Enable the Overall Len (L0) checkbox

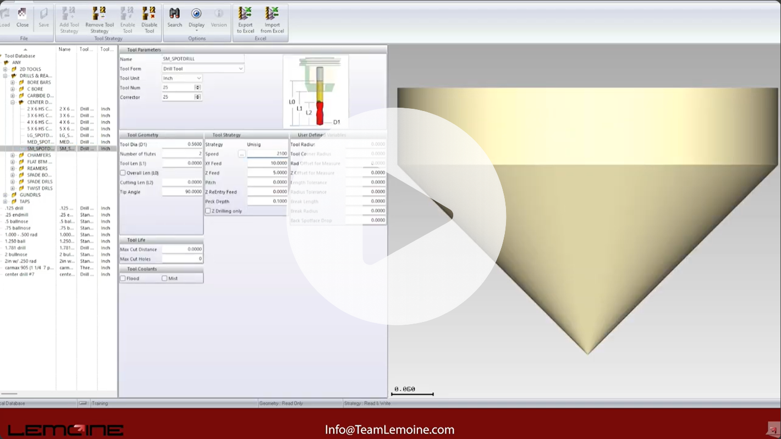pyautogui.click(x=123, y=173)
